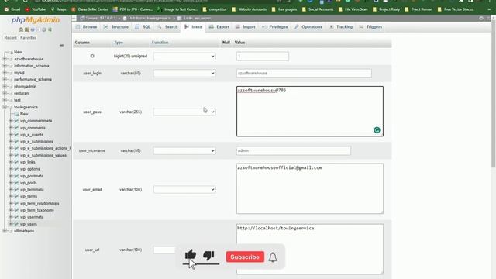Image resolution: width=496 pixels, height=279 pixels.
Task: Open navigation panel settings gear icon
Action: 44,29
